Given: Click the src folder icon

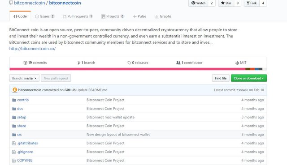Looking at the screenshot, I should click(x=14, y=135).
